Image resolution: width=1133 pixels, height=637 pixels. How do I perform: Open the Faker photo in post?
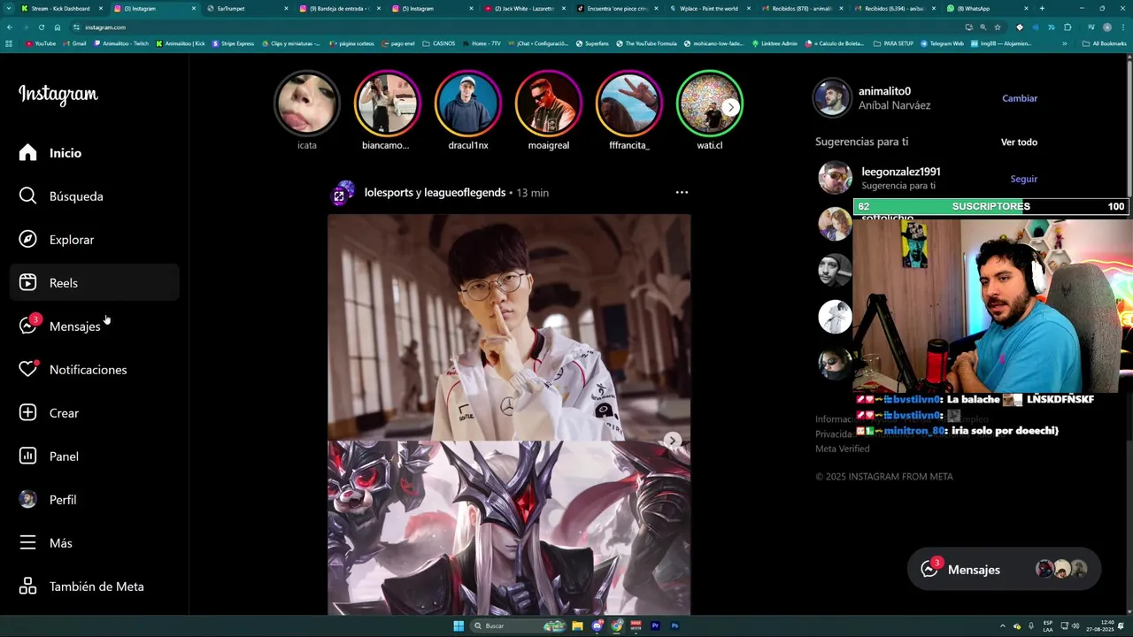[x=509, y=327]
